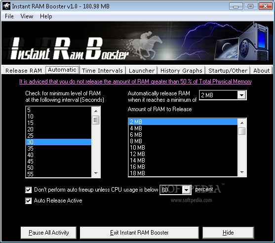Click the Hide button
Image resolution: width=275 pixels, height=243 pixels.
tap(228, 233)
